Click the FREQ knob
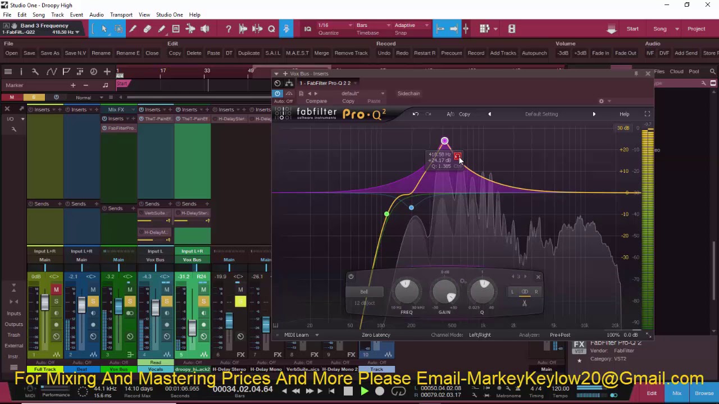Viewport: 719px width, 404px height. click(x=406, y=291)
